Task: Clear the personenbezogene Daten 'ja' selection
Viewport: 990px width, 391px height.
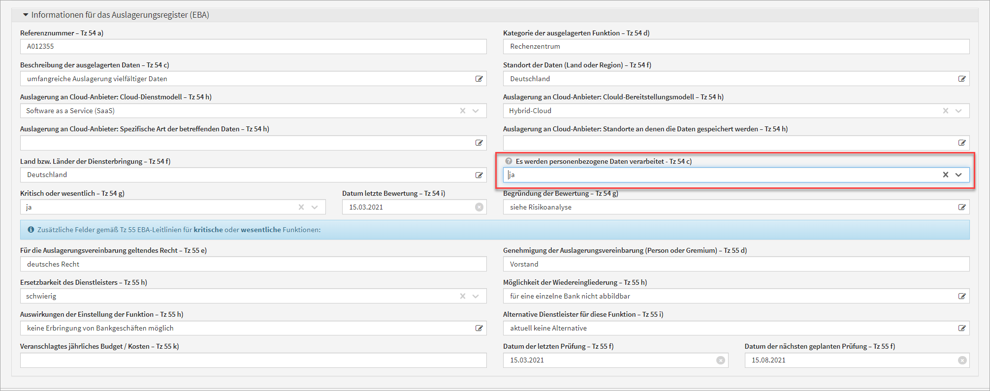Action: pos(945,175)
